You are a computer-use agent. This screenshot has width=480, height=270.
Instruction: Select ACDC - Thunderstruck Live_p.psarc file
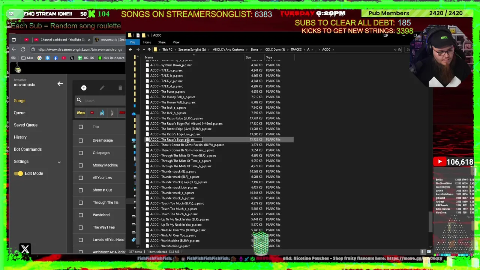pos(174,187)
